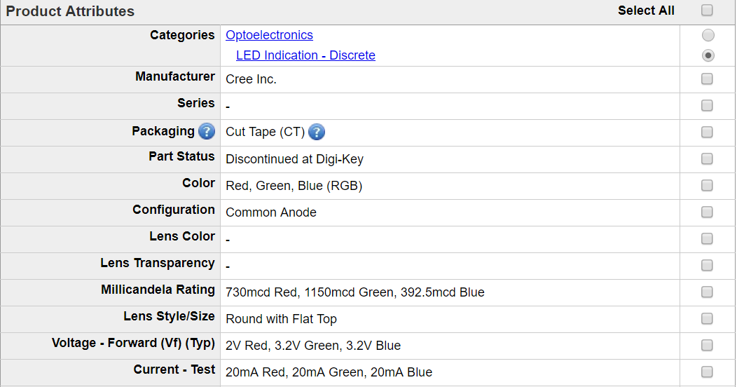Image resolution: width=737 pixels, height=387 pixels.
Task: Enable the Packaging Cut Tape checkbox
Action: click(707, 132)
